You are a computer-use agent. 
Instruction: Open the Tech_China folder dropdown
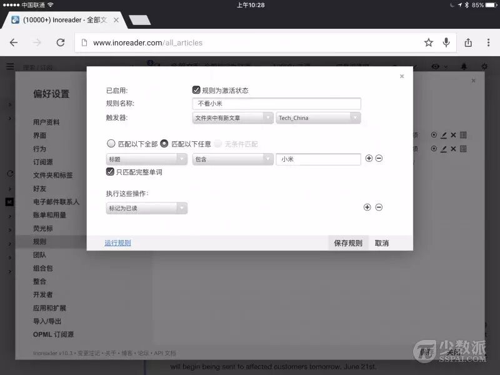tap(318, 117)
